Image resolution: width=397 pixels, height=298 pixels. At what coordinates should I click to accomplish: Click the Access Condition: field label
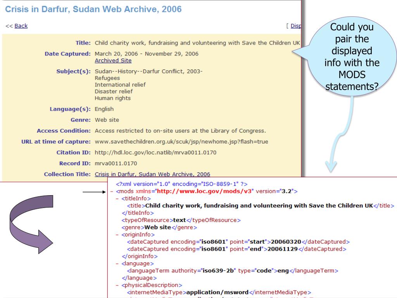[64, 131]
